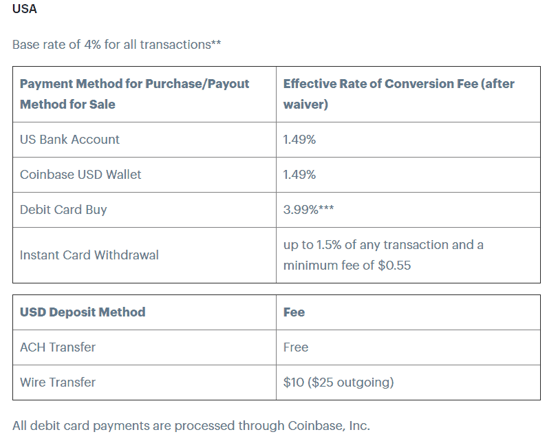Click the US Bank Account cell
The height and width of the screenshot is (441, 558).
(69, 140)
